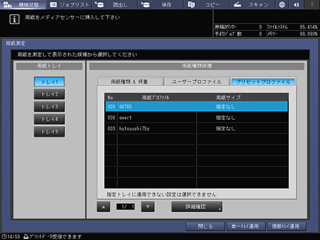Click the page up arrow button
Screen dimensions: 320x240
[103, 207]
